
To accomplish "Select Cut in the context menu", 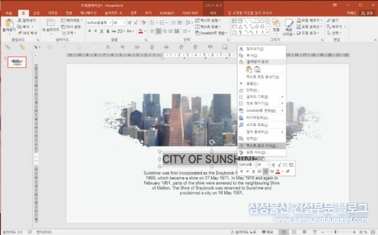I will (x=262, y=49).
